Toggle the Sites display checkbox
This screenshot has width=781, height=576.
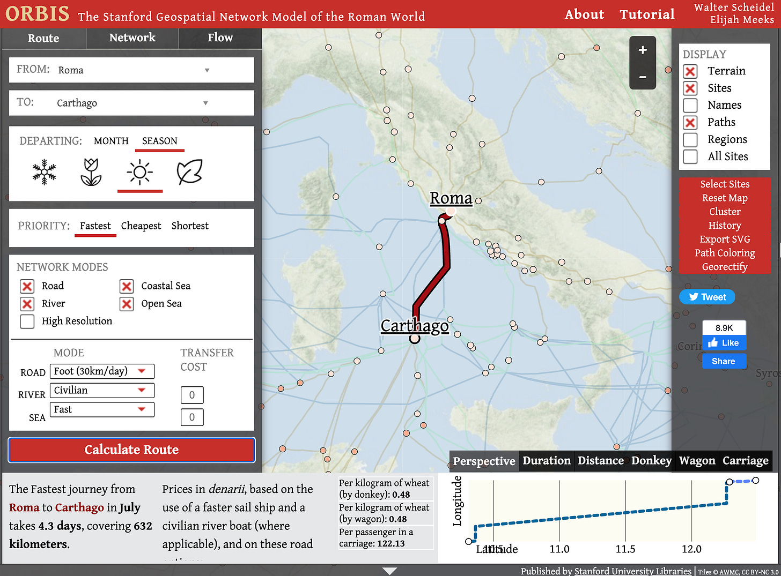[x=690, y=88]
